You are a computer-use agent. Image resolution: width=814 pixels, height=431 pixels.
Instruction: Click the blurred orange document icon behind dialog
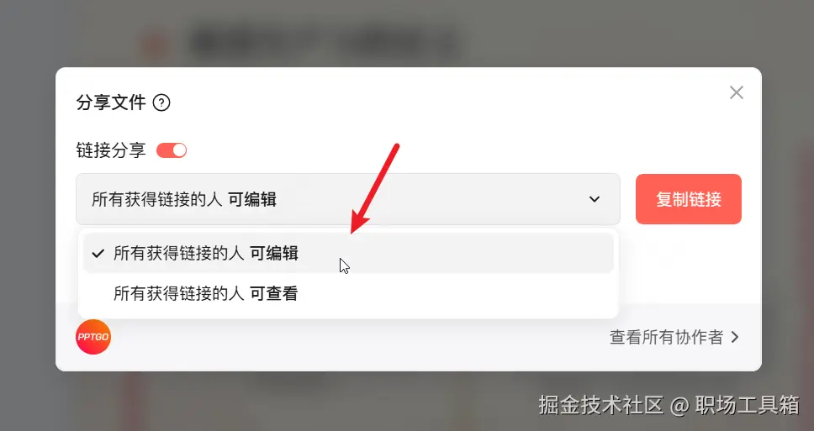(x=155, y=45)
